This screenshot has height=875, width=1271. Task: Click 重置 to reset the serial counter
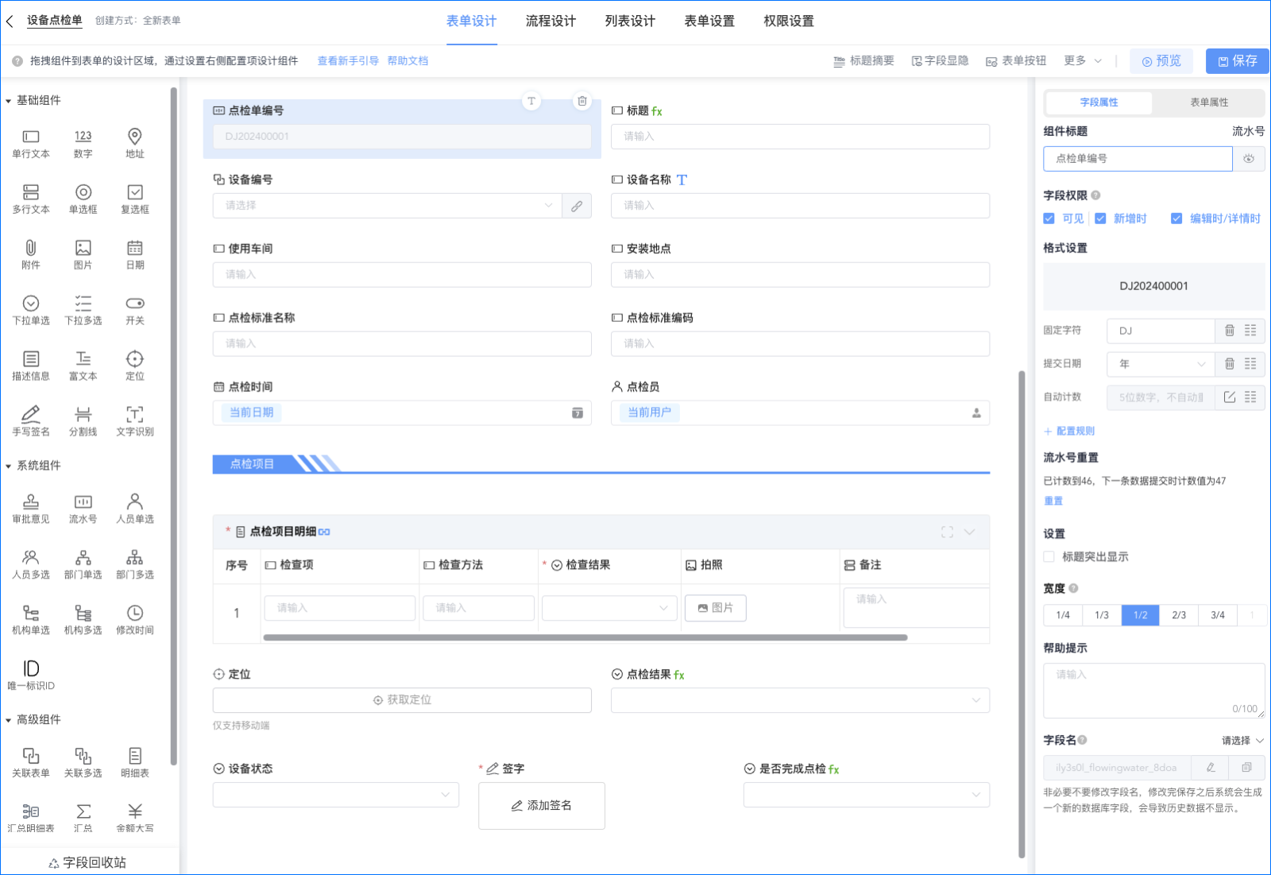[1053, 501]
